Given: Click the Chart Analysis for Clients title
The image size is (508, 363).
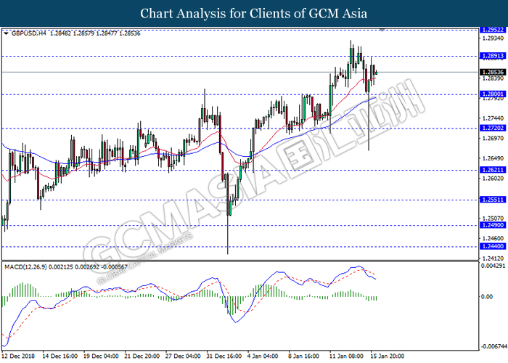Looking at the screenshot, I should [x=254, y=13].
